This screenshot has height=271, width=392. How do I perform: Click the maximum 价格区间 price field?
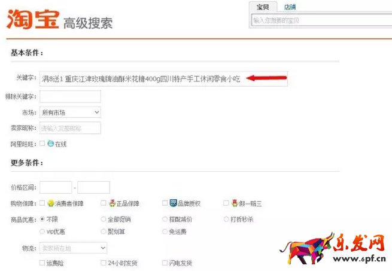[93, 187]
